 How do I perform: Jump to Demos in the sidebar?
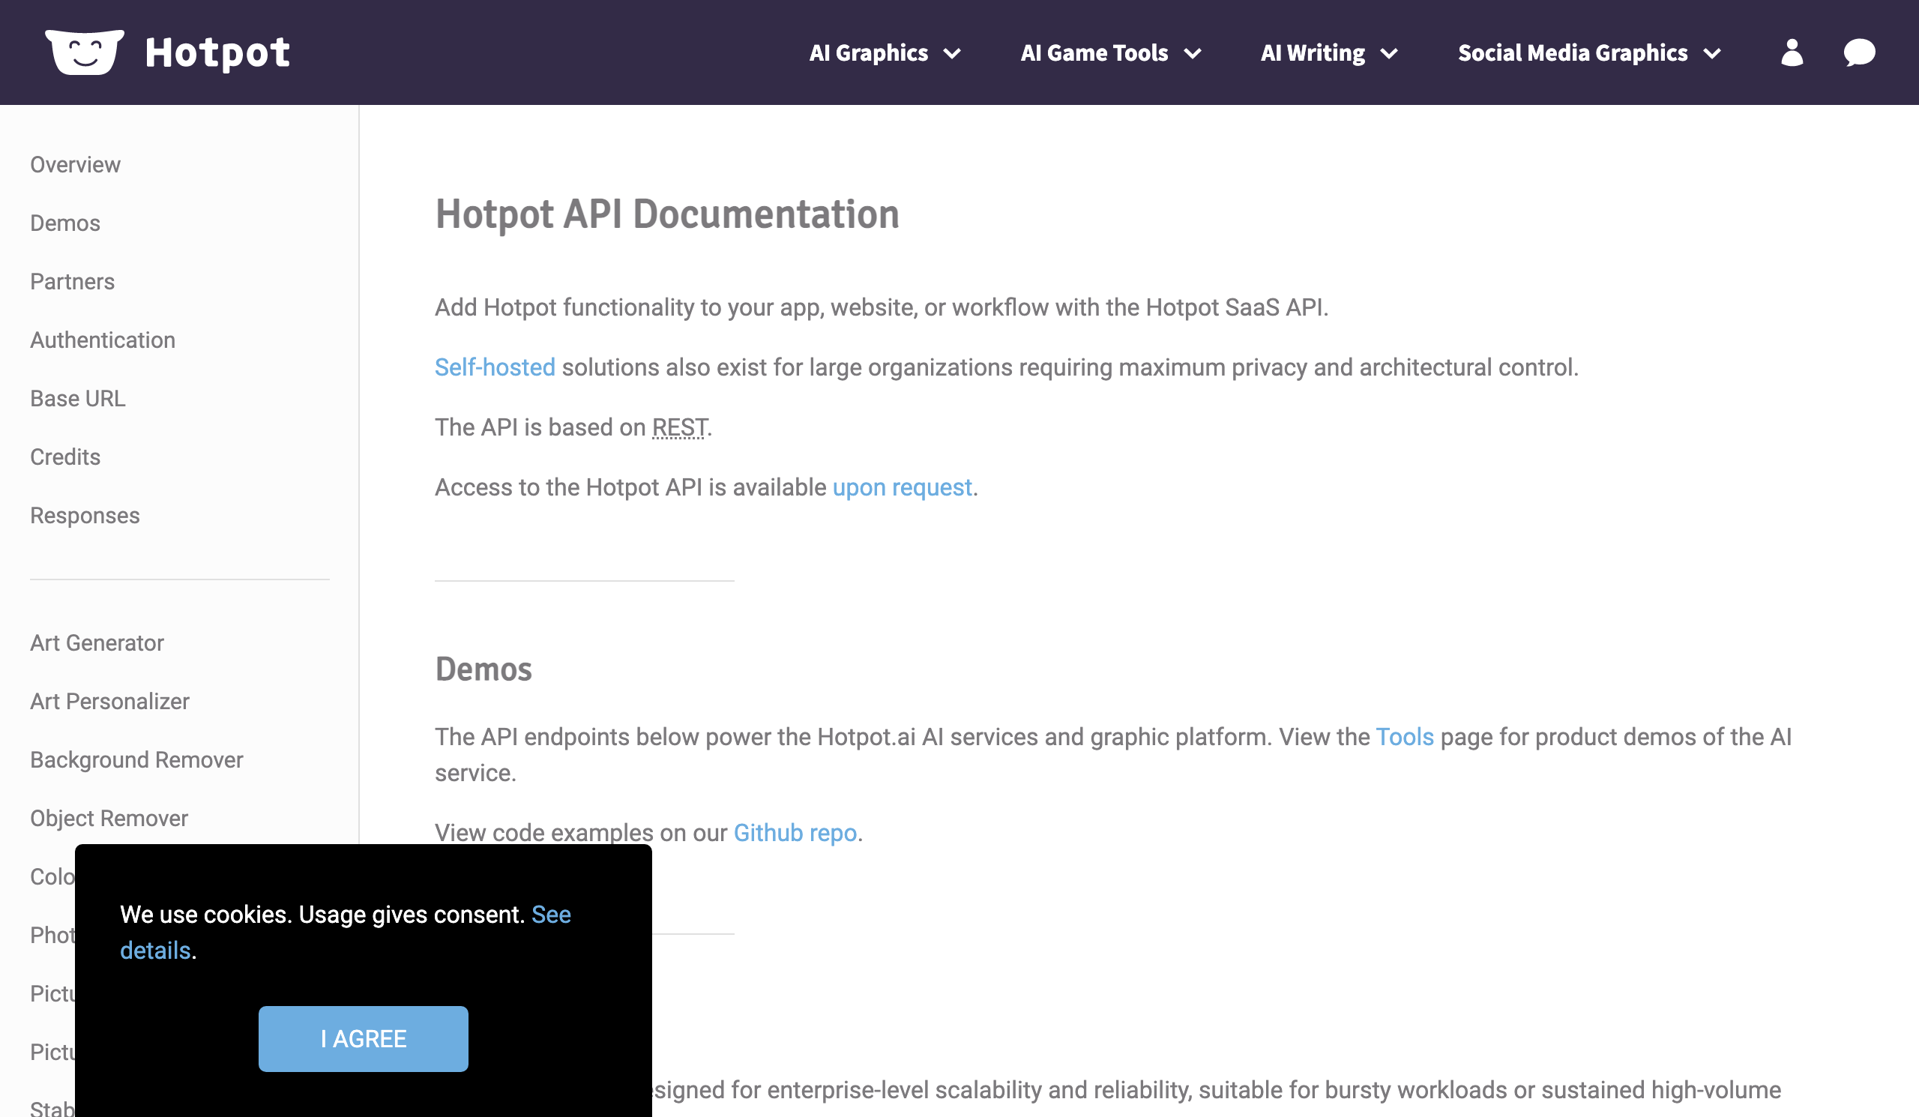[64, 223]
